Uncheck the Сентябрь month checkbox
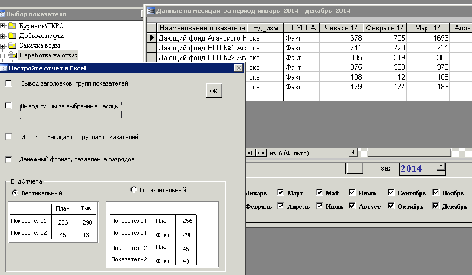Viewport: 472px width, 275px height. point(391,192)
